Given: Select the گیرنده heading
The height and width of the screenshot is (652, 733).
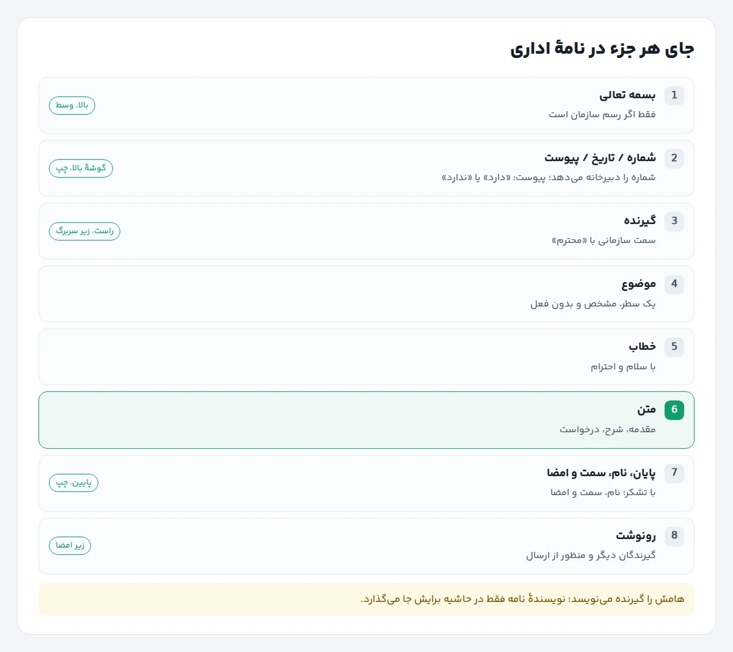Looking at the screenshot, I should (x=640, y=221).
